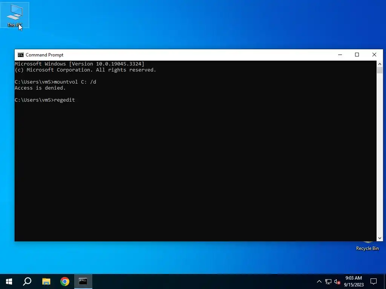This screenshot has width=386, height=289.
Task: Activate Command Prompt taskbar button
Action: pos(83,281)
